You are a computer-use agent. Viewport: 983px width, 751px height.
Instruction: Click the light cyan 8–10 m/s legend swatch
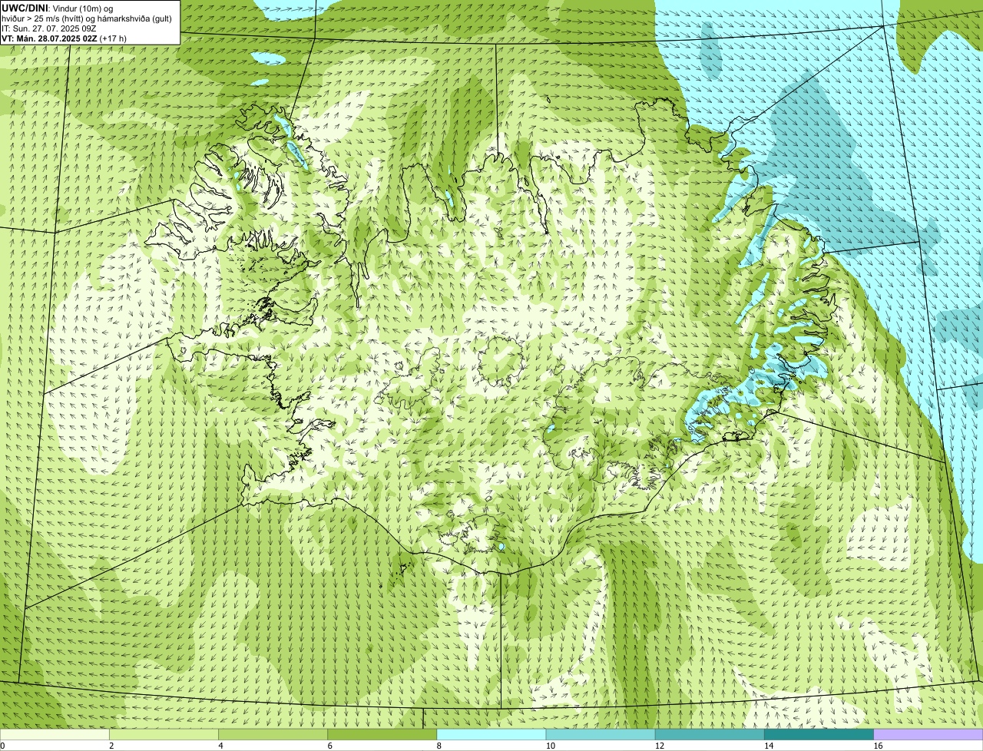pyautogui.click(x=491, y=735)
